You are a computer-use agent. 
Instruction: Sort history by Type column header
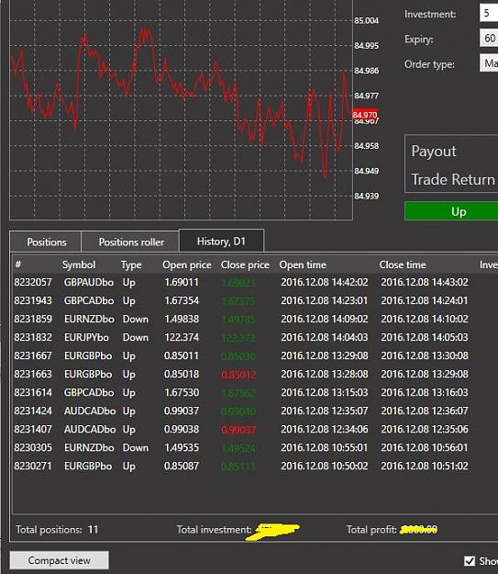click(x=131, y=264)
